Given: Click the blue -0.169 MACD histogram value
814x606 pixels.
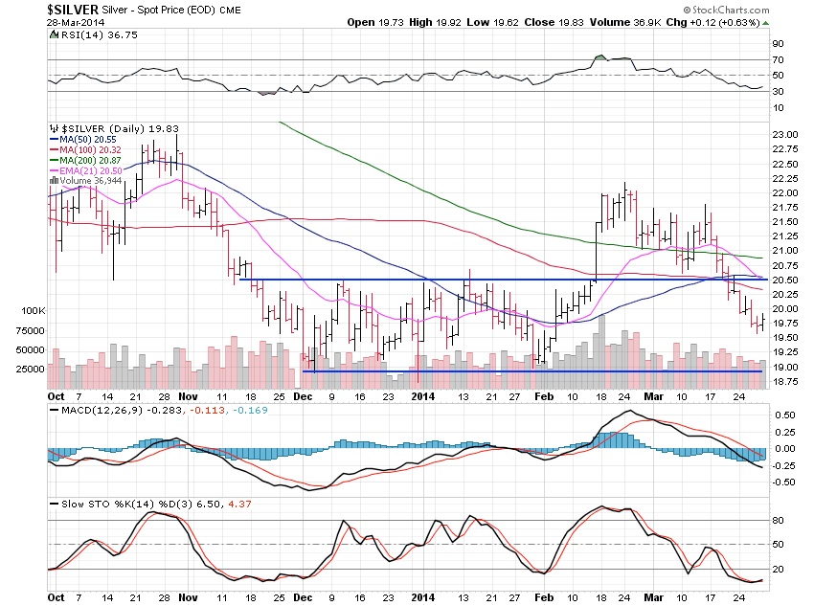Looking at the screenshot, I should (x=250, y=410).
